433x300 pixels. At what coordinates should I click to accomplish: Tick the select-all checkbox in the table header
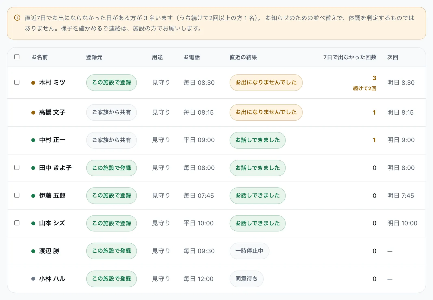[x=17, y=57]
